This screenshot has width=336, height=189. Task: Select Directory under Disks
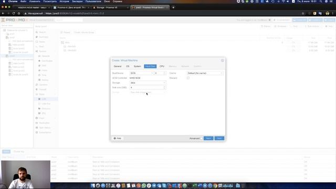(46, 109)
